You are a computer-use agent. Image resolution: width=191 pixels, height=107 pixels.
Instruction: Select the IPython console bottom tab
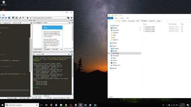38,96
